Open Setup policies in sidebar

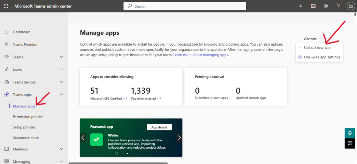click(24, 127)
